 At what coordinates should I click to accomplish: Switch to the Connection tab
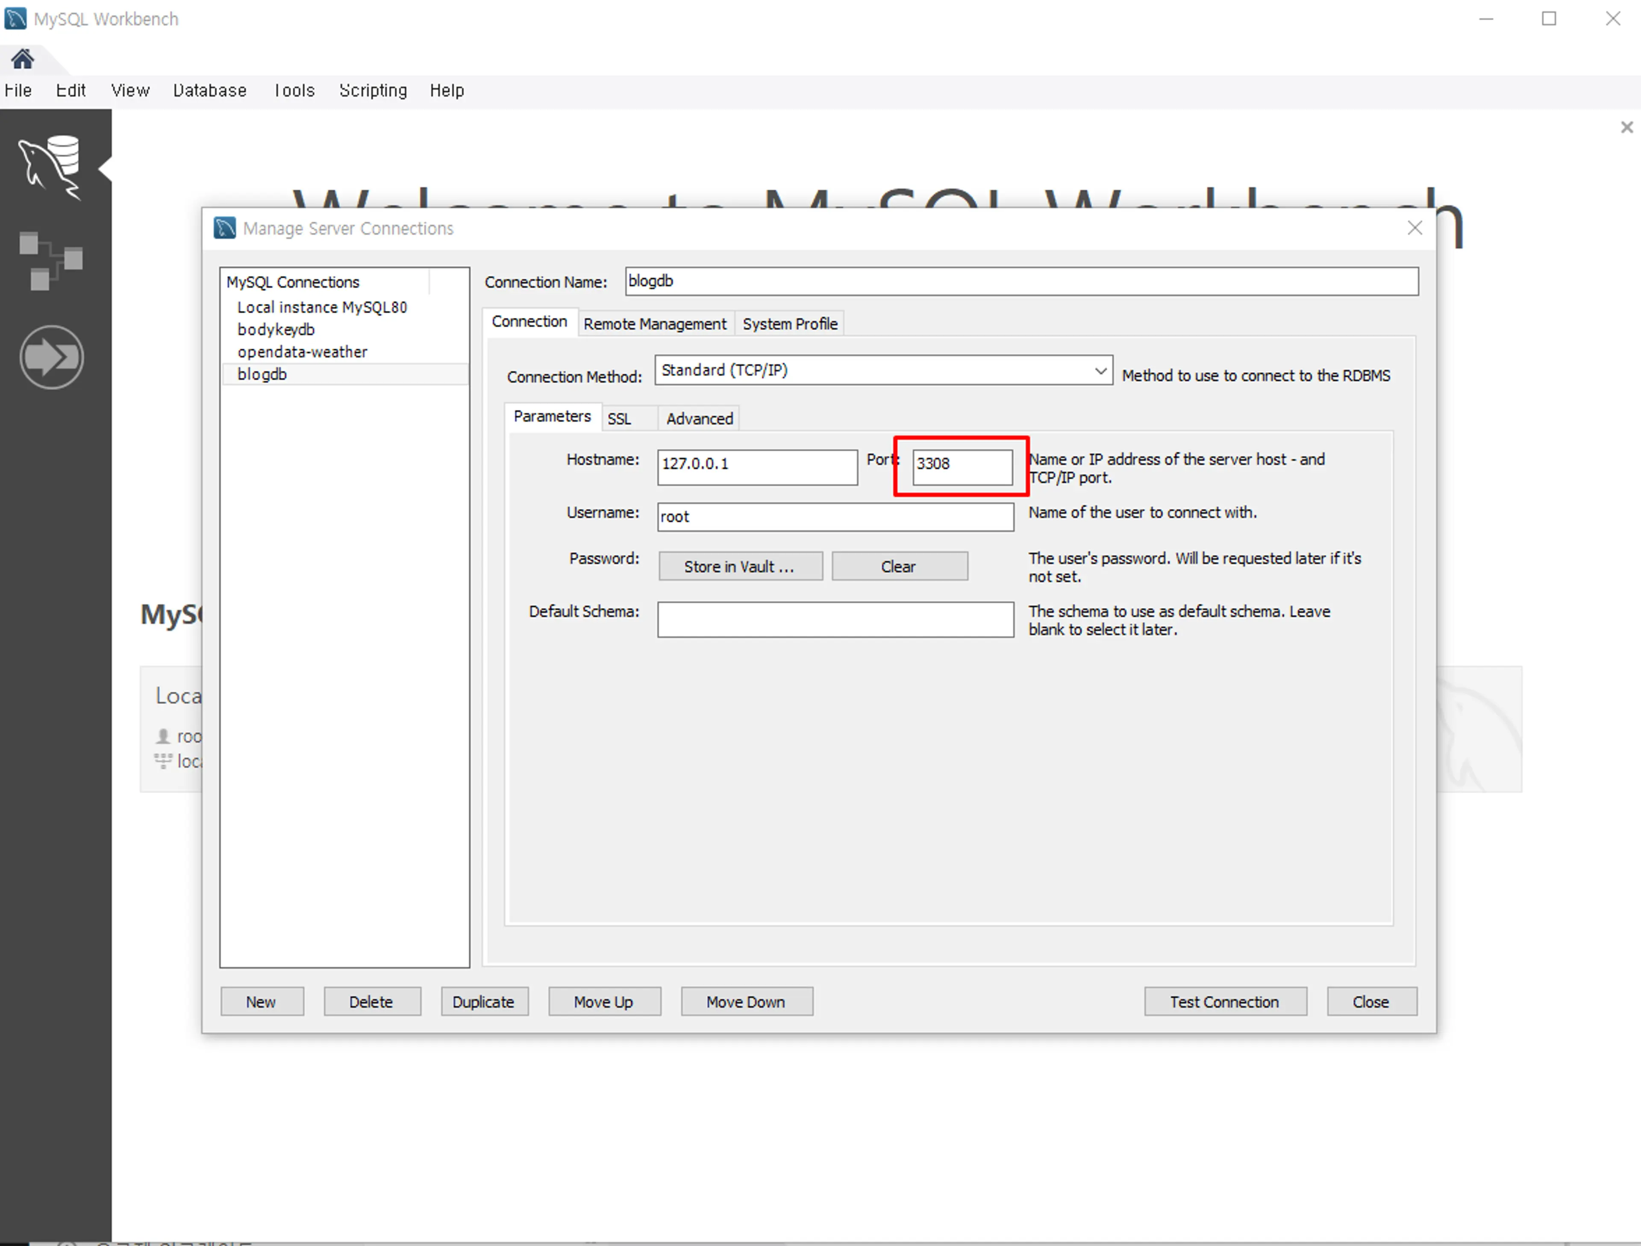(529, 322)
